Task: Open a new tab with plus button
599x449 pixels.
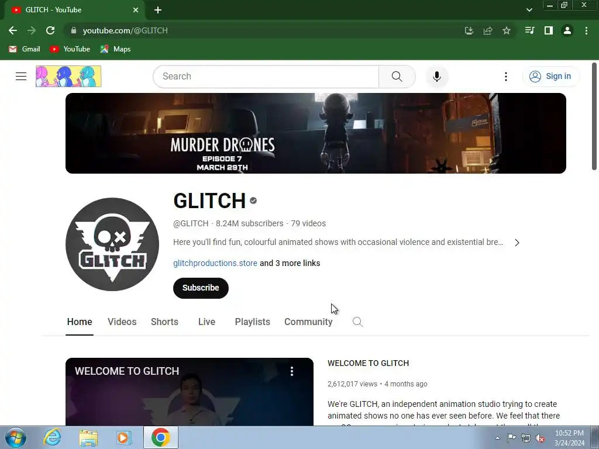Action: click(158, 10)
